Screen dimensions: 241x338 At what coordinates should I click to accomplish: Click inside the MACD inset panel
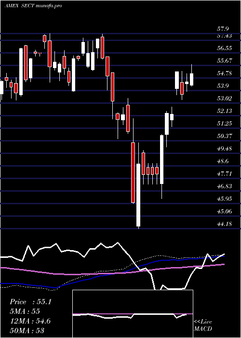133,314
